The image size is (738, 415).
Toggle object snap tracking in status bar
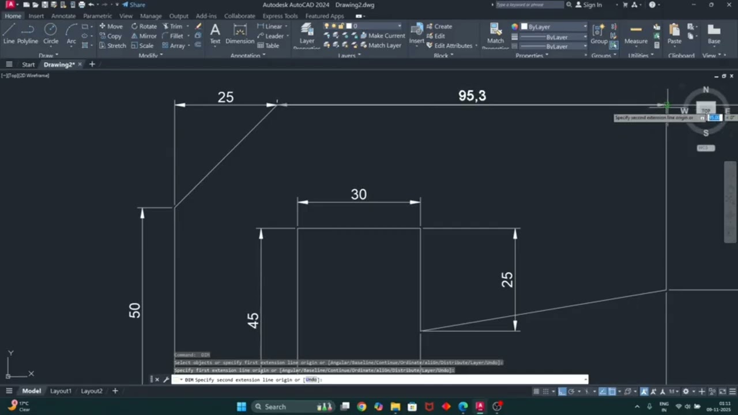tap(603, 391)
